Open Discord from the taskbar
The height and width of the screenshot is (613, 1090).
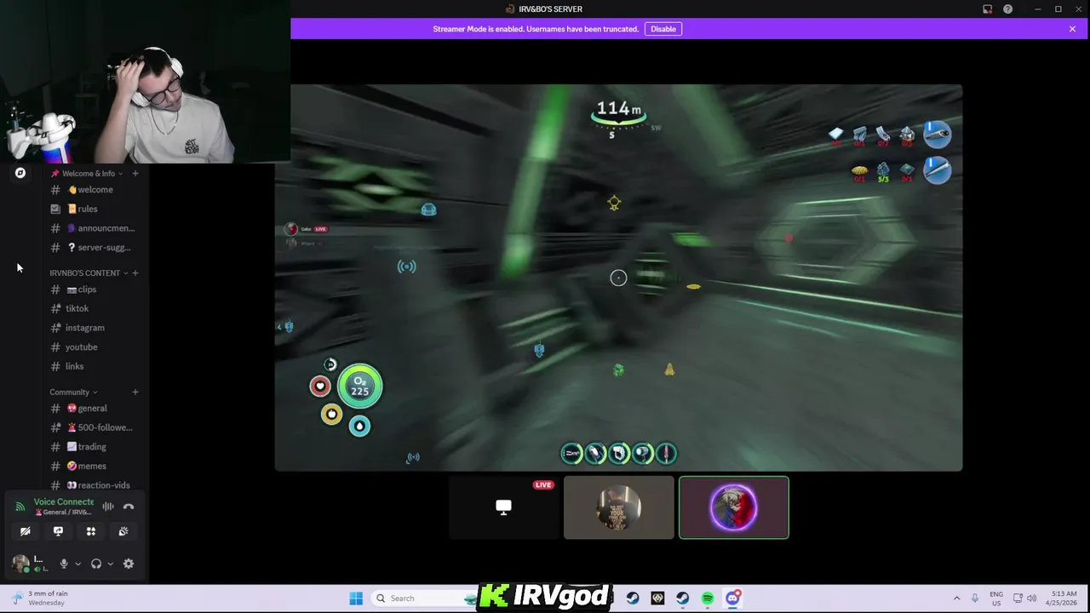coord(733,599)
